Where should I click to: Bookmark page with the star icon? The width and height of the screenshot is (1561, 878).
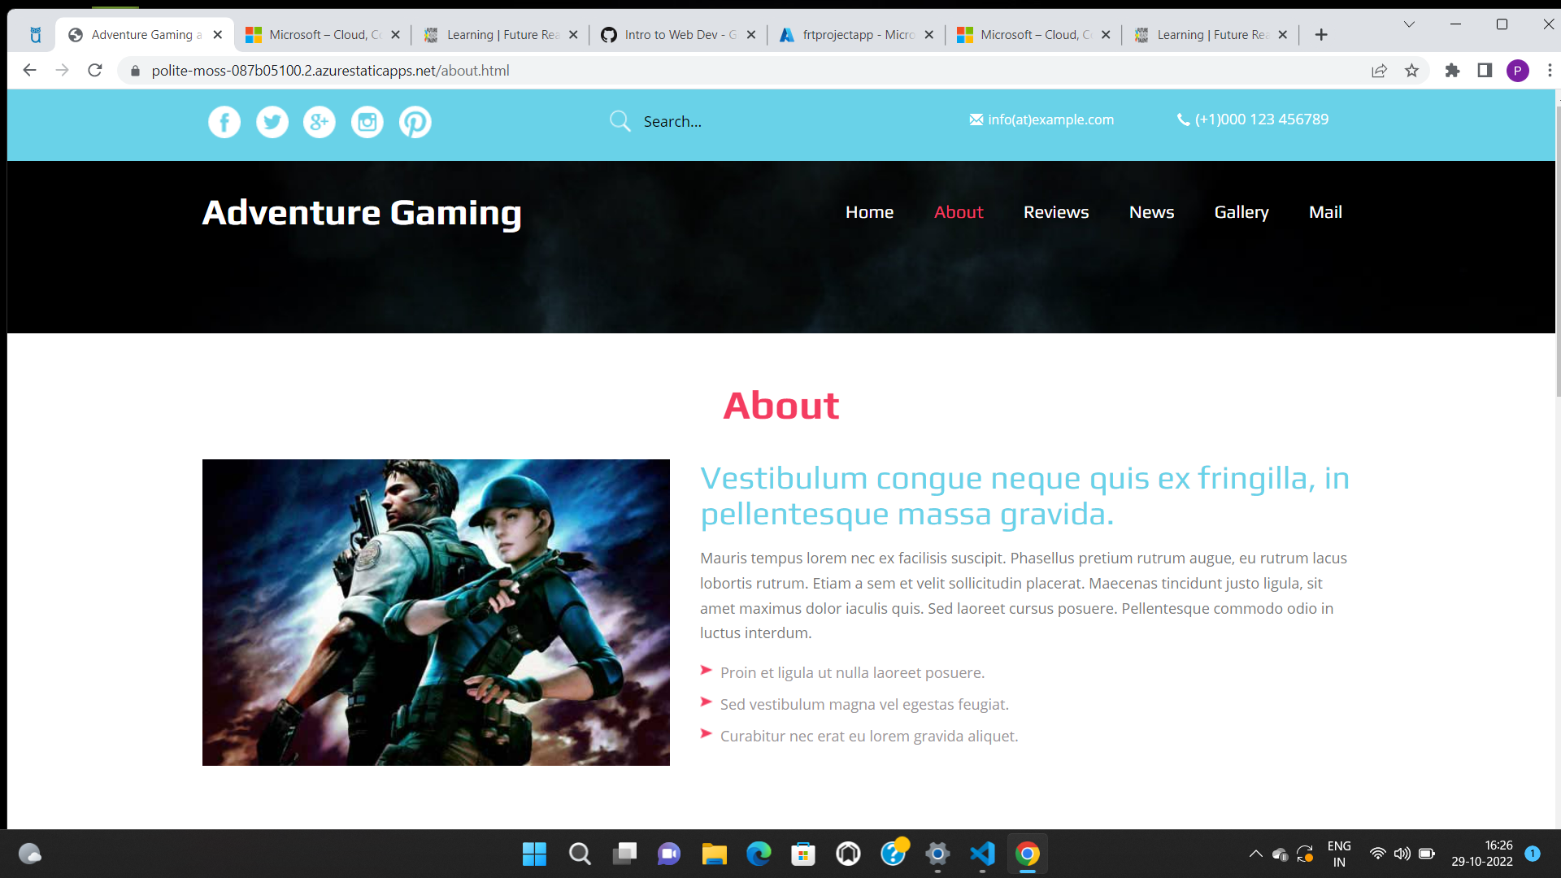pyautogui.click(x=1411, y=71)
